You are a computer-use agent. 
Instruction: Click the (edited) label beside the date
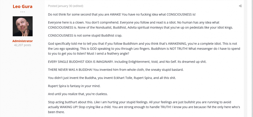coord(77,6)
